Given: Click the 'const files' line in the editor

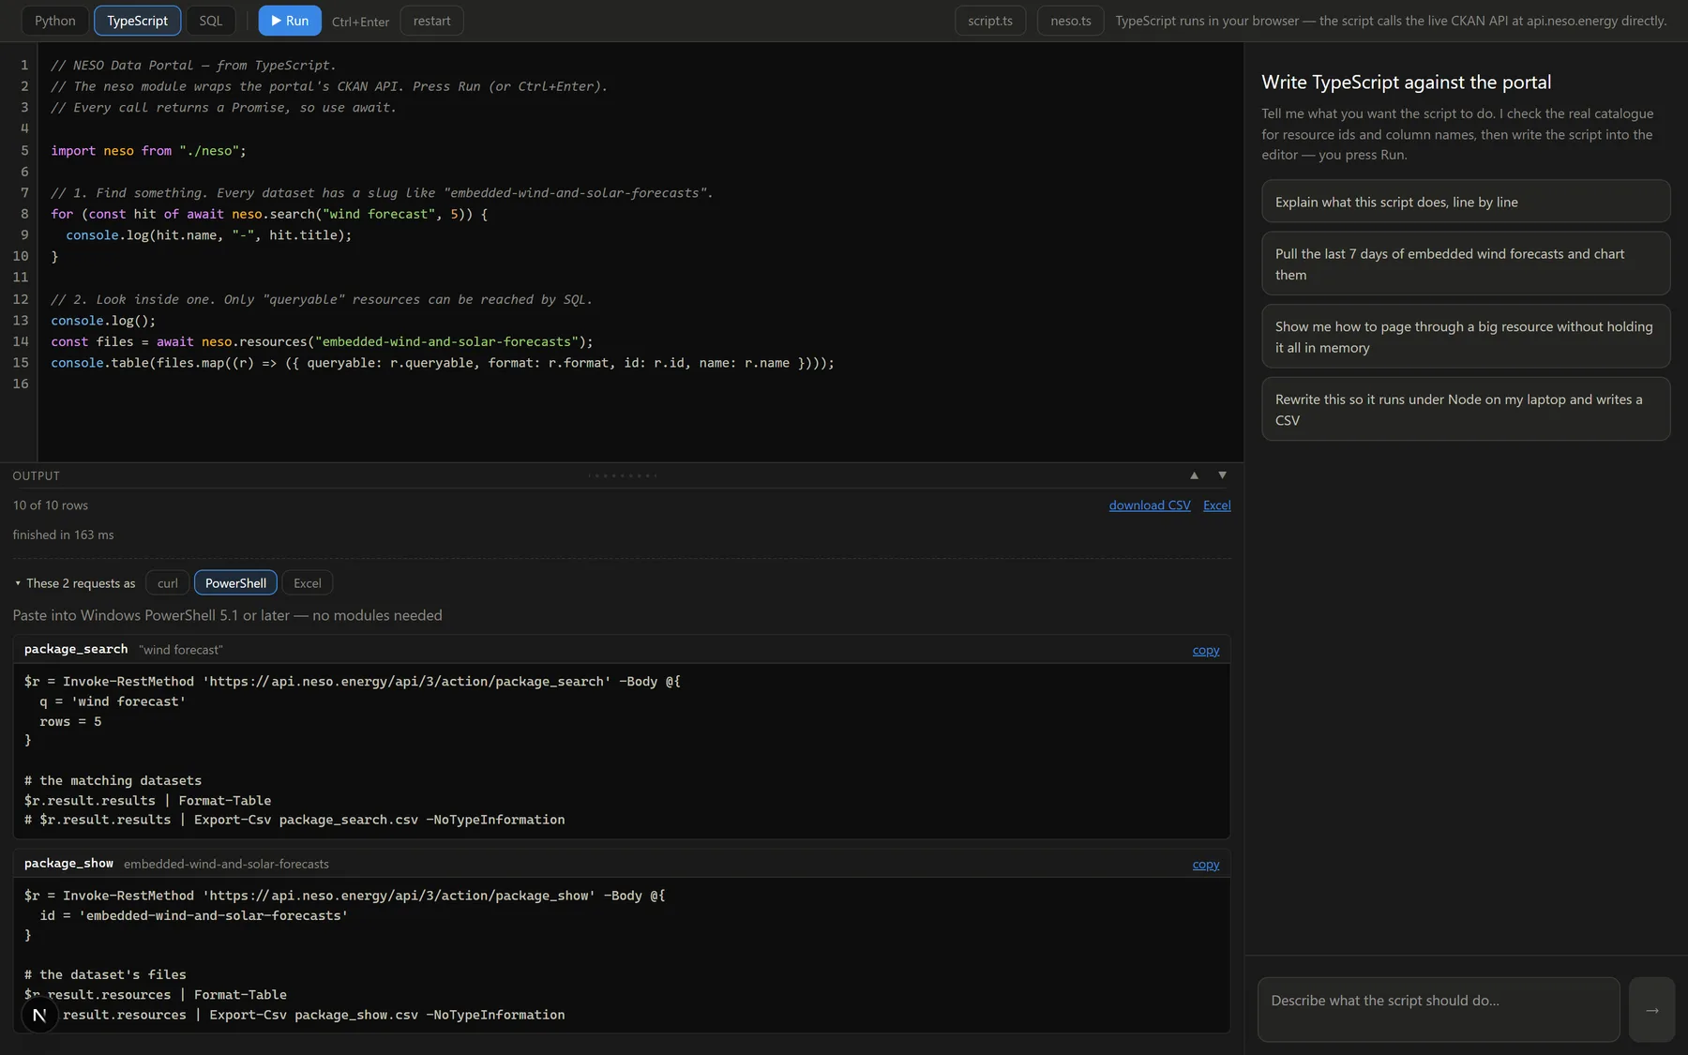Looking at the screenshot, I should pos(322,342).
